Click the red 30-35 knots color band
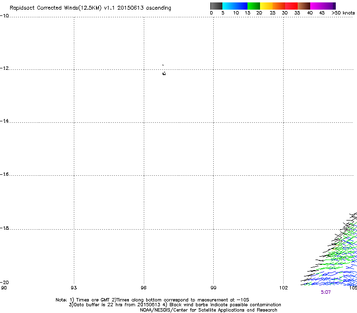 coord(291,6)
